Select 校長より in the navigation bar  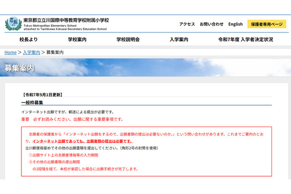(x=28, y=40)
